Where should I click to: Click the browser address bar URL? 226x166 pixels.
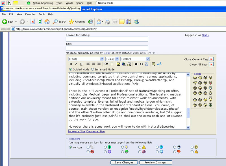56,29
